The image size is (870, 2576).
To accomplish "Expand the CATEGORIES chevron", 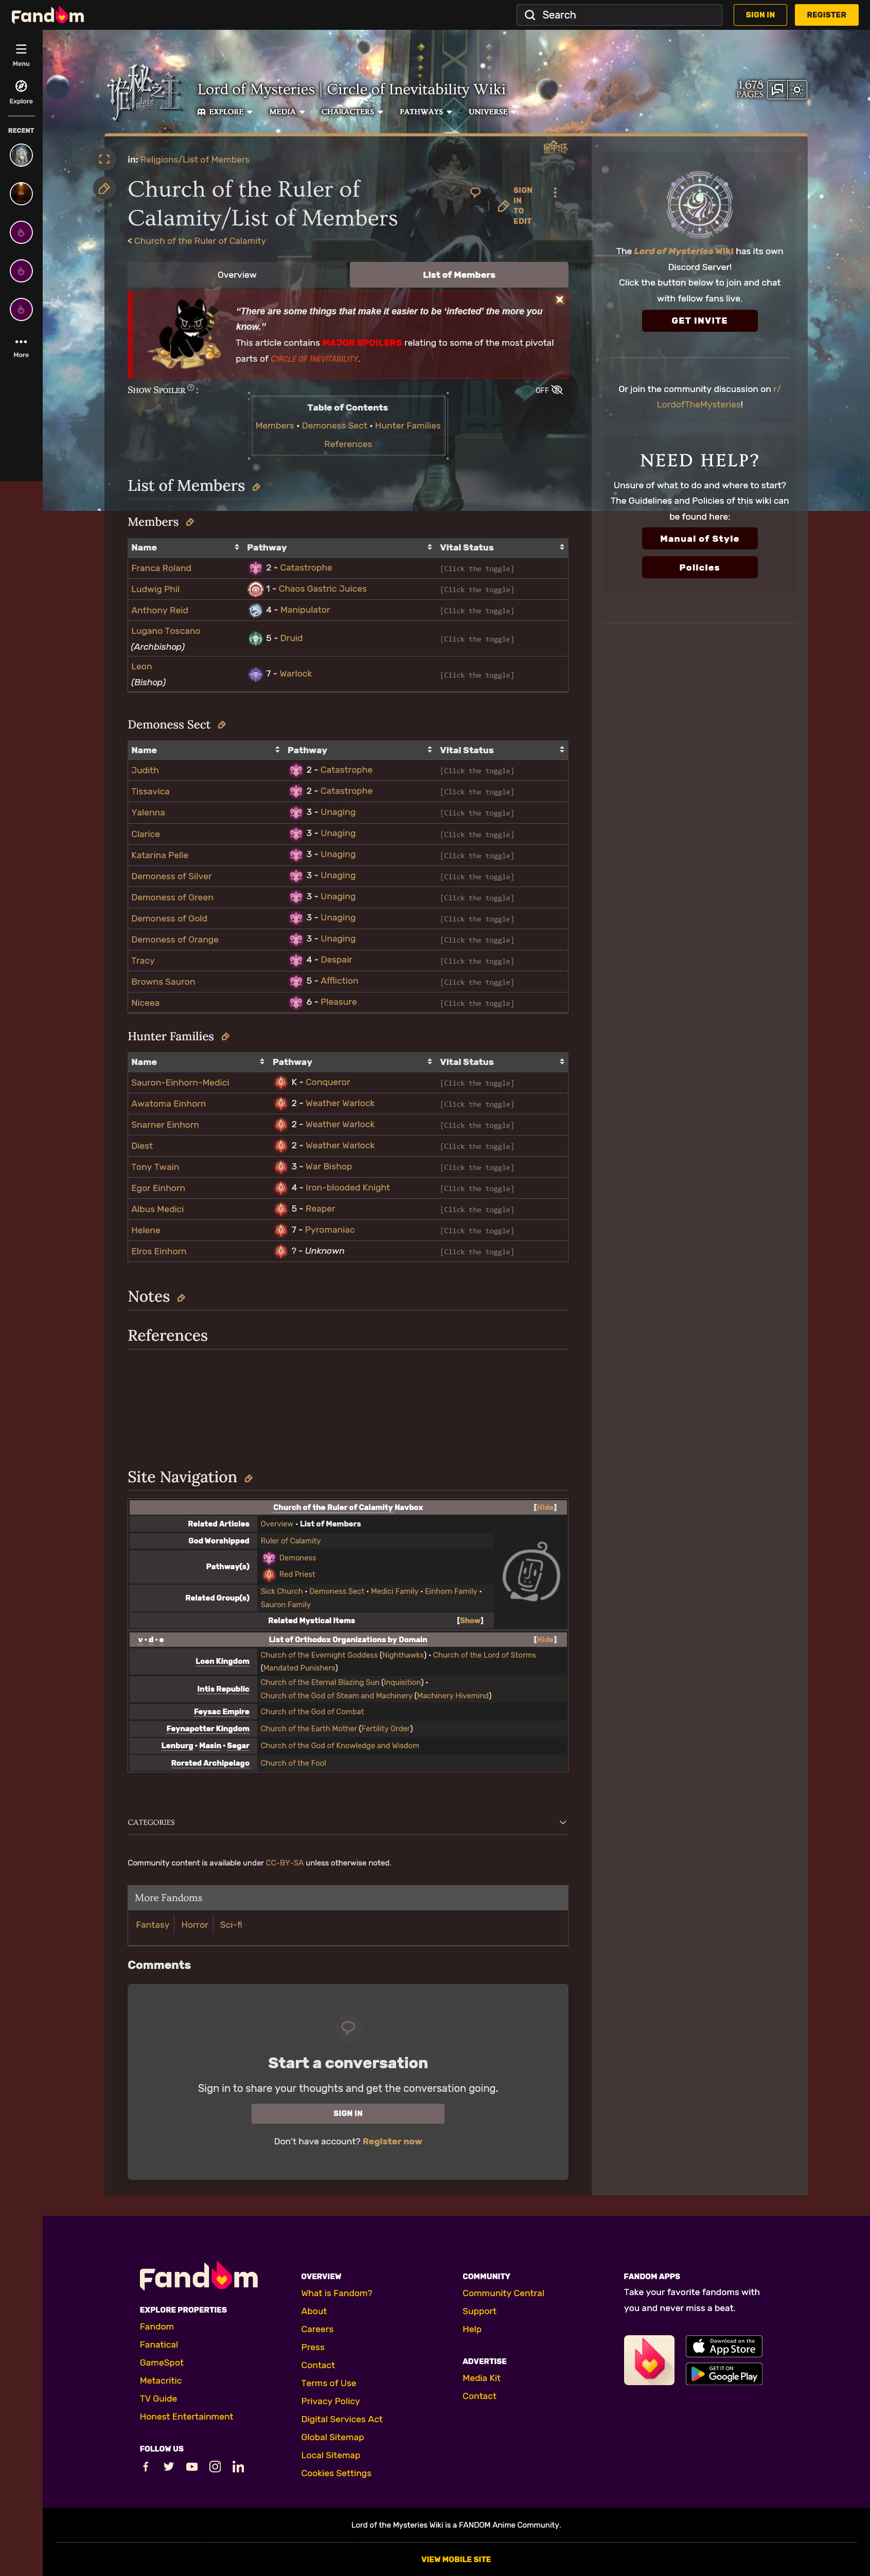I will pyautogui.click(x=563, y=1822).
